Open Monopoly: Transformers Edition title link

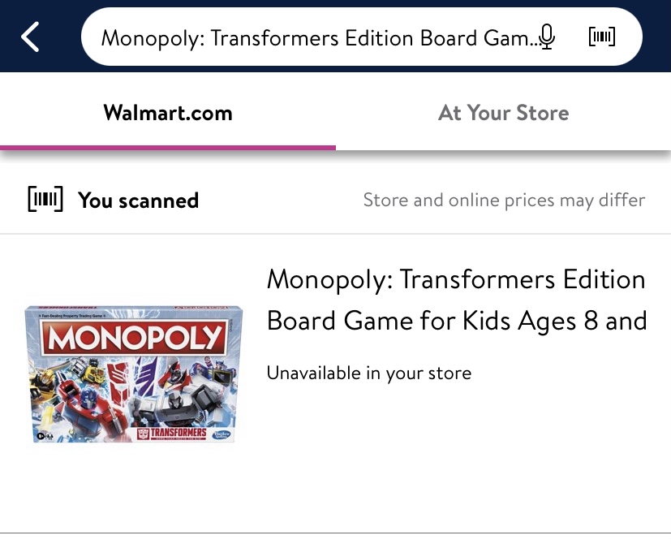tap(456, 280)
